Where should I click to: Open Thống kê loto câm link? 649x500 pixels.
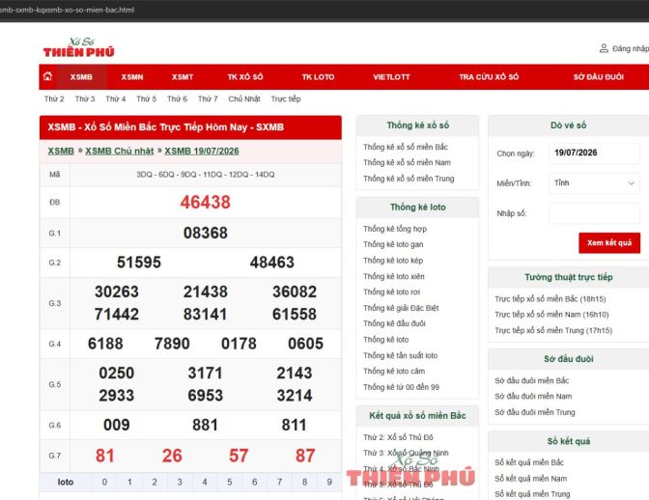(394, 371)
